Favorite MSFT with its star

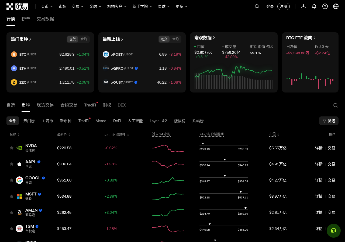pos(12,196)
